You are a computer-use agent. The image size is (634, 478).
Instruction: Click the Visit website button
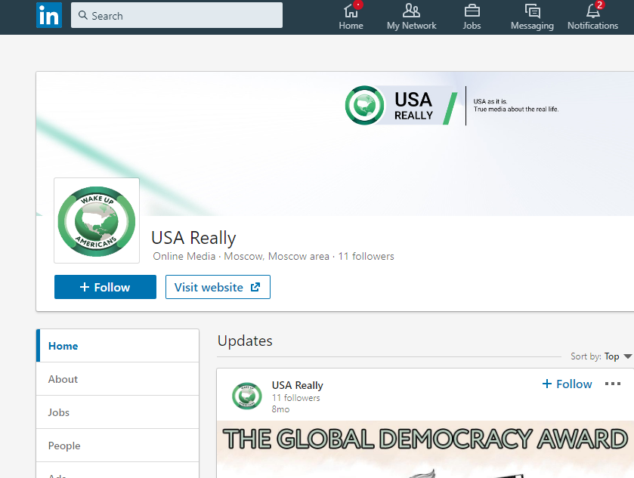(x=218, y=287)
